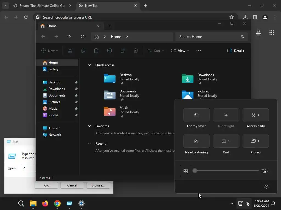This screenshot has height=210, width=281.
Task: Show hidden icons chevron in system tray
Action: [232, 203]
